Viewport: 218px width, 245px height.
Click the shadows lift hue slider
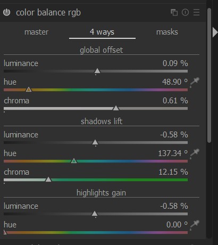[96, 161]
